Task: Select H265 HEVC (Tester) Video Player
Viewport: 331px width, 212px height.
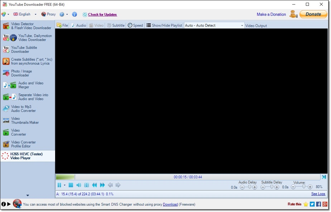Action: 28,156
